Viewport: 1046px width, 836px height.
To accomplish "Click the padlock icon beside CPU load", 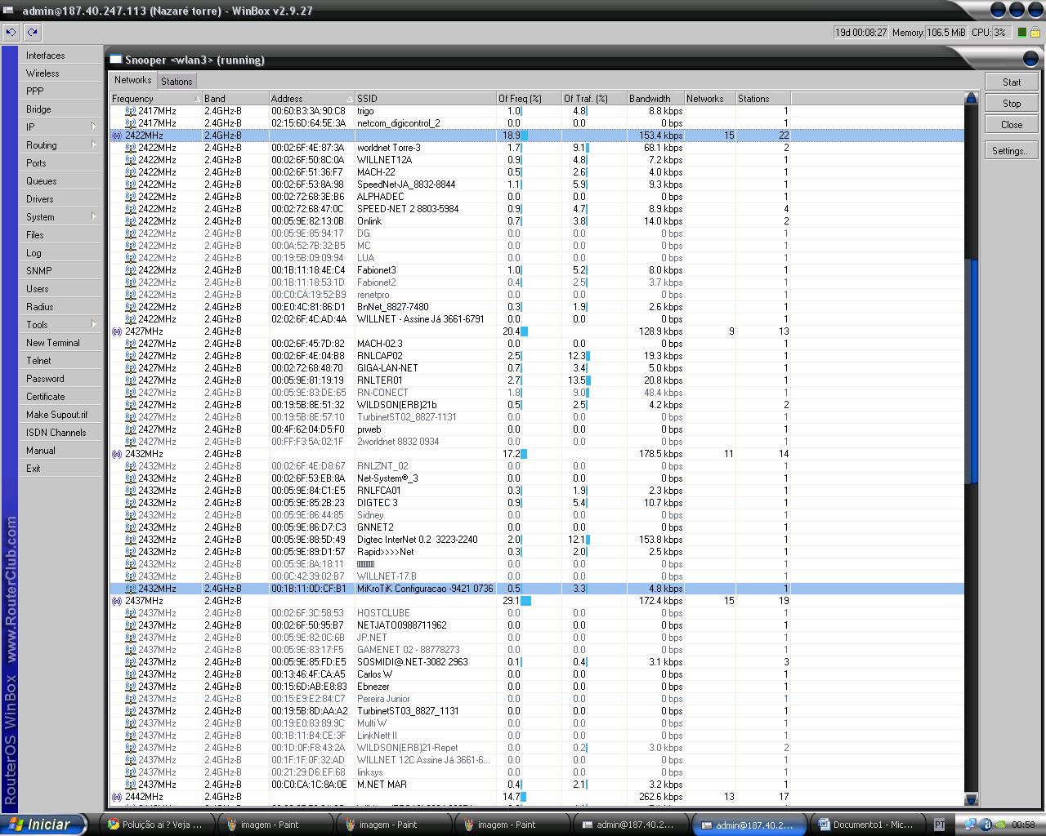I will 1035,32.
